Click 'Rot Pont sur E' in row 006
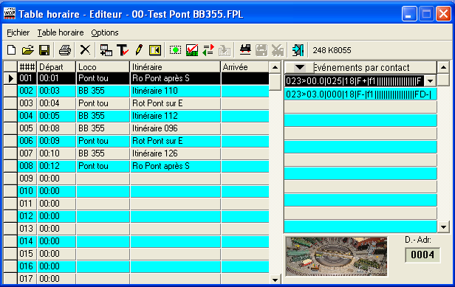The image size is (455, 287). [175, 141]
